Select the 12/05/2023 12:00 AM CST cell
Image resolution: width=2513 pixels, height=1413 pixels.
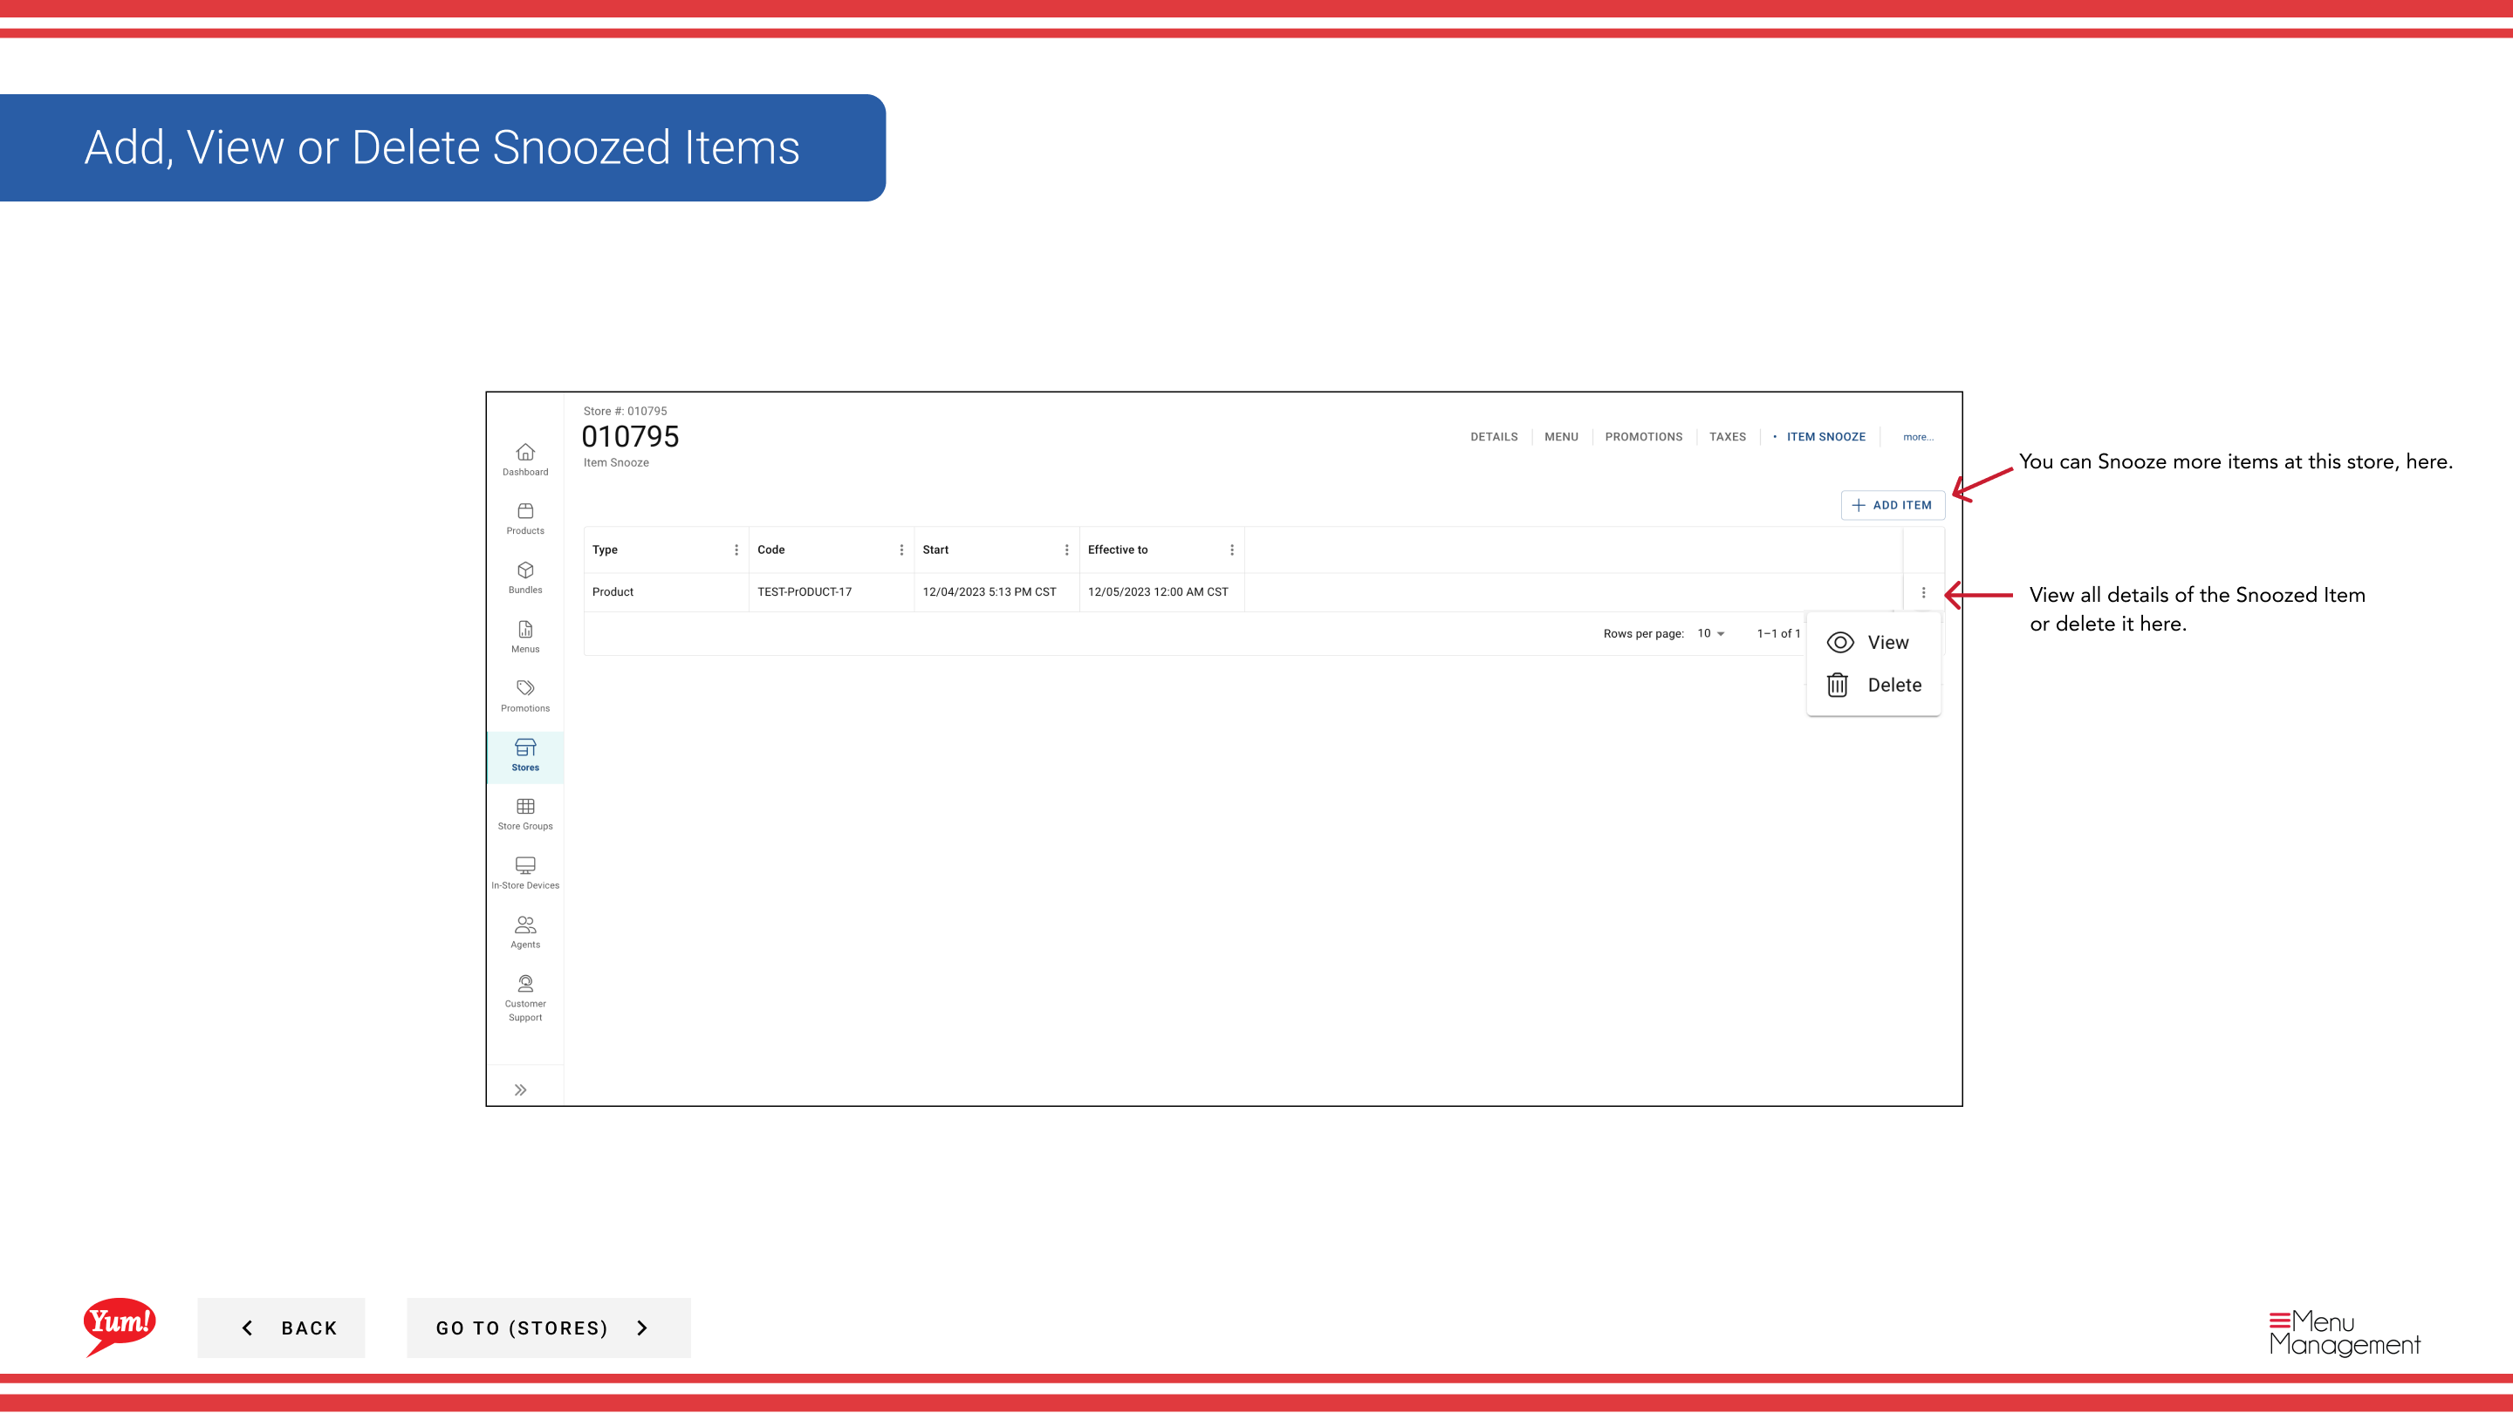tap(1162, 592)
